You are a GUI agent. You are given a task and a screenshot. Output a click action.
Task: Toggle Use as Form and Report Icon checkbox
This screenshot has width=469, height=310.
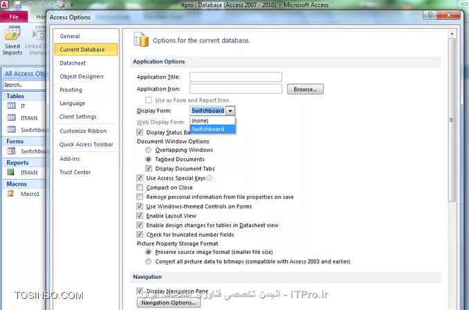point(148,100)
